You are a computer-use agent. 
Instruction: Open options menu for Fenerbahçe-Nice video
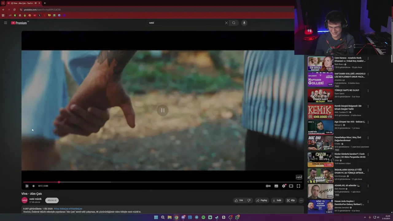[x=368, y=138]
